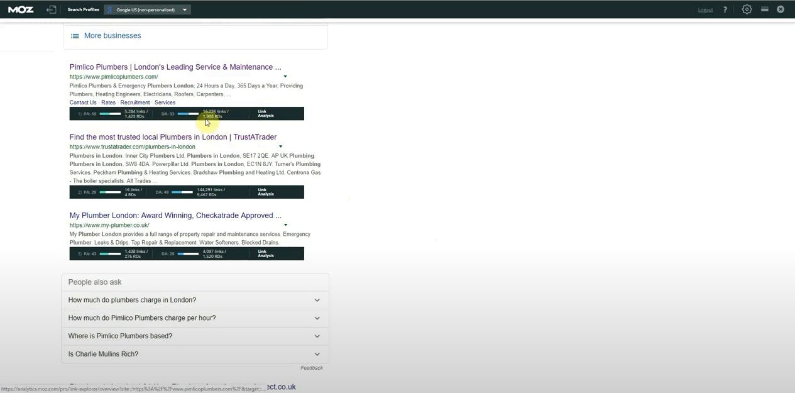The height and width of the screenshot is (393, 795).
Task: Open the Pimlico Plumbers result link
Action: point(175,67)
